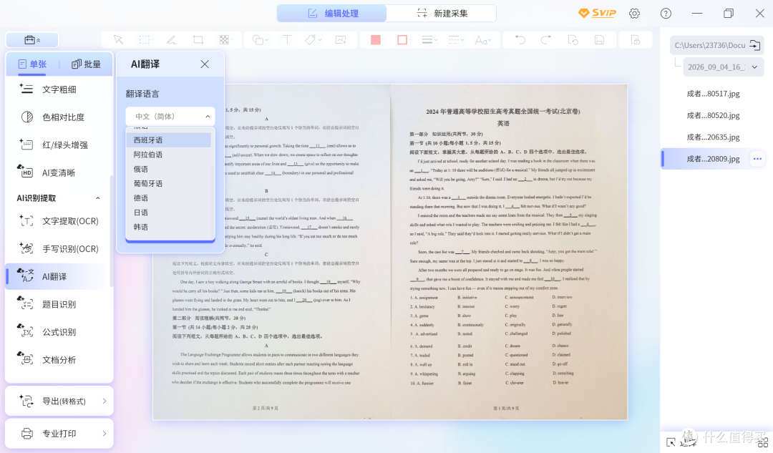Click the 文字提取(OCR) icon

26,221
